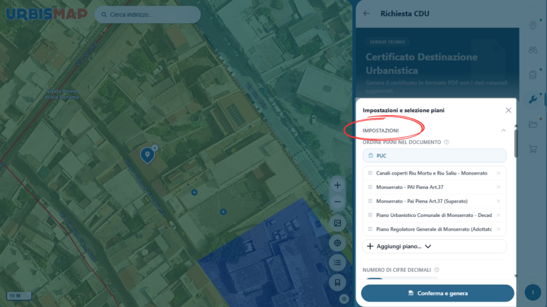Image resolution: width=547 pixels, height=307 pixels.
Task: Remove Piano Regolatore Generale di Monserrato plan
Action: [499, 229]
